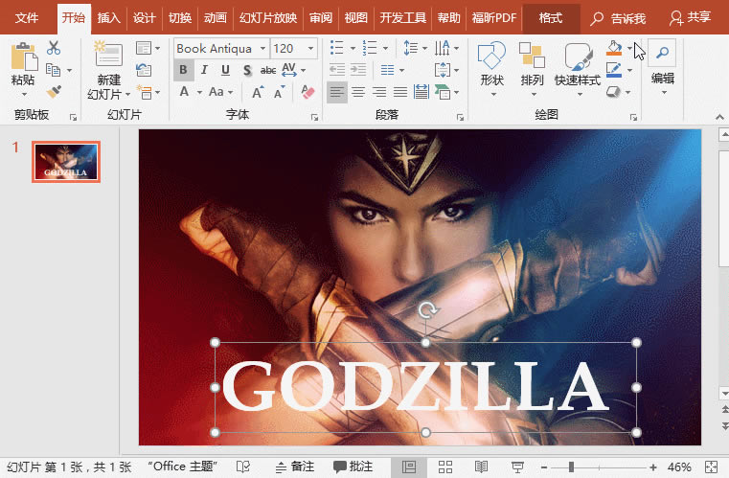The height and width of the screenshot is (478, 729).
Task: Switch to the Insert (插入) tab
Action: (109, 18)
